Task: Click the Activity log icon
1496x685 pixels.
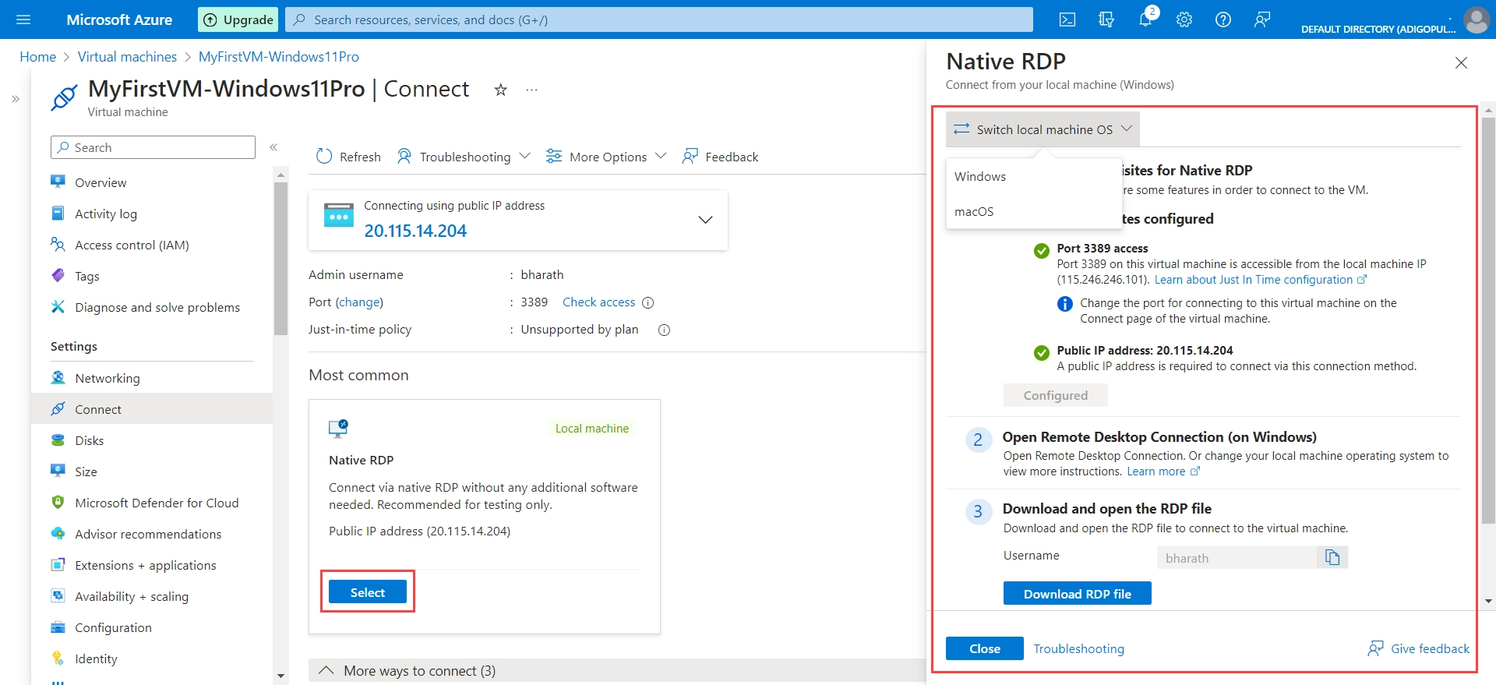Action: 58,213
